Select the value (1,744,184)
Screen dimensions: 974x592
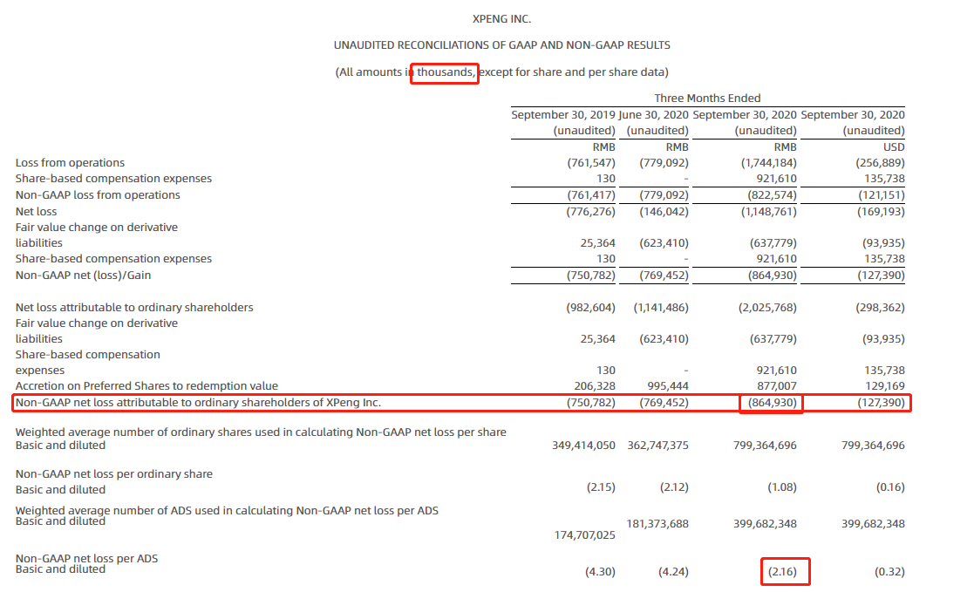click(x=768, y=163)
